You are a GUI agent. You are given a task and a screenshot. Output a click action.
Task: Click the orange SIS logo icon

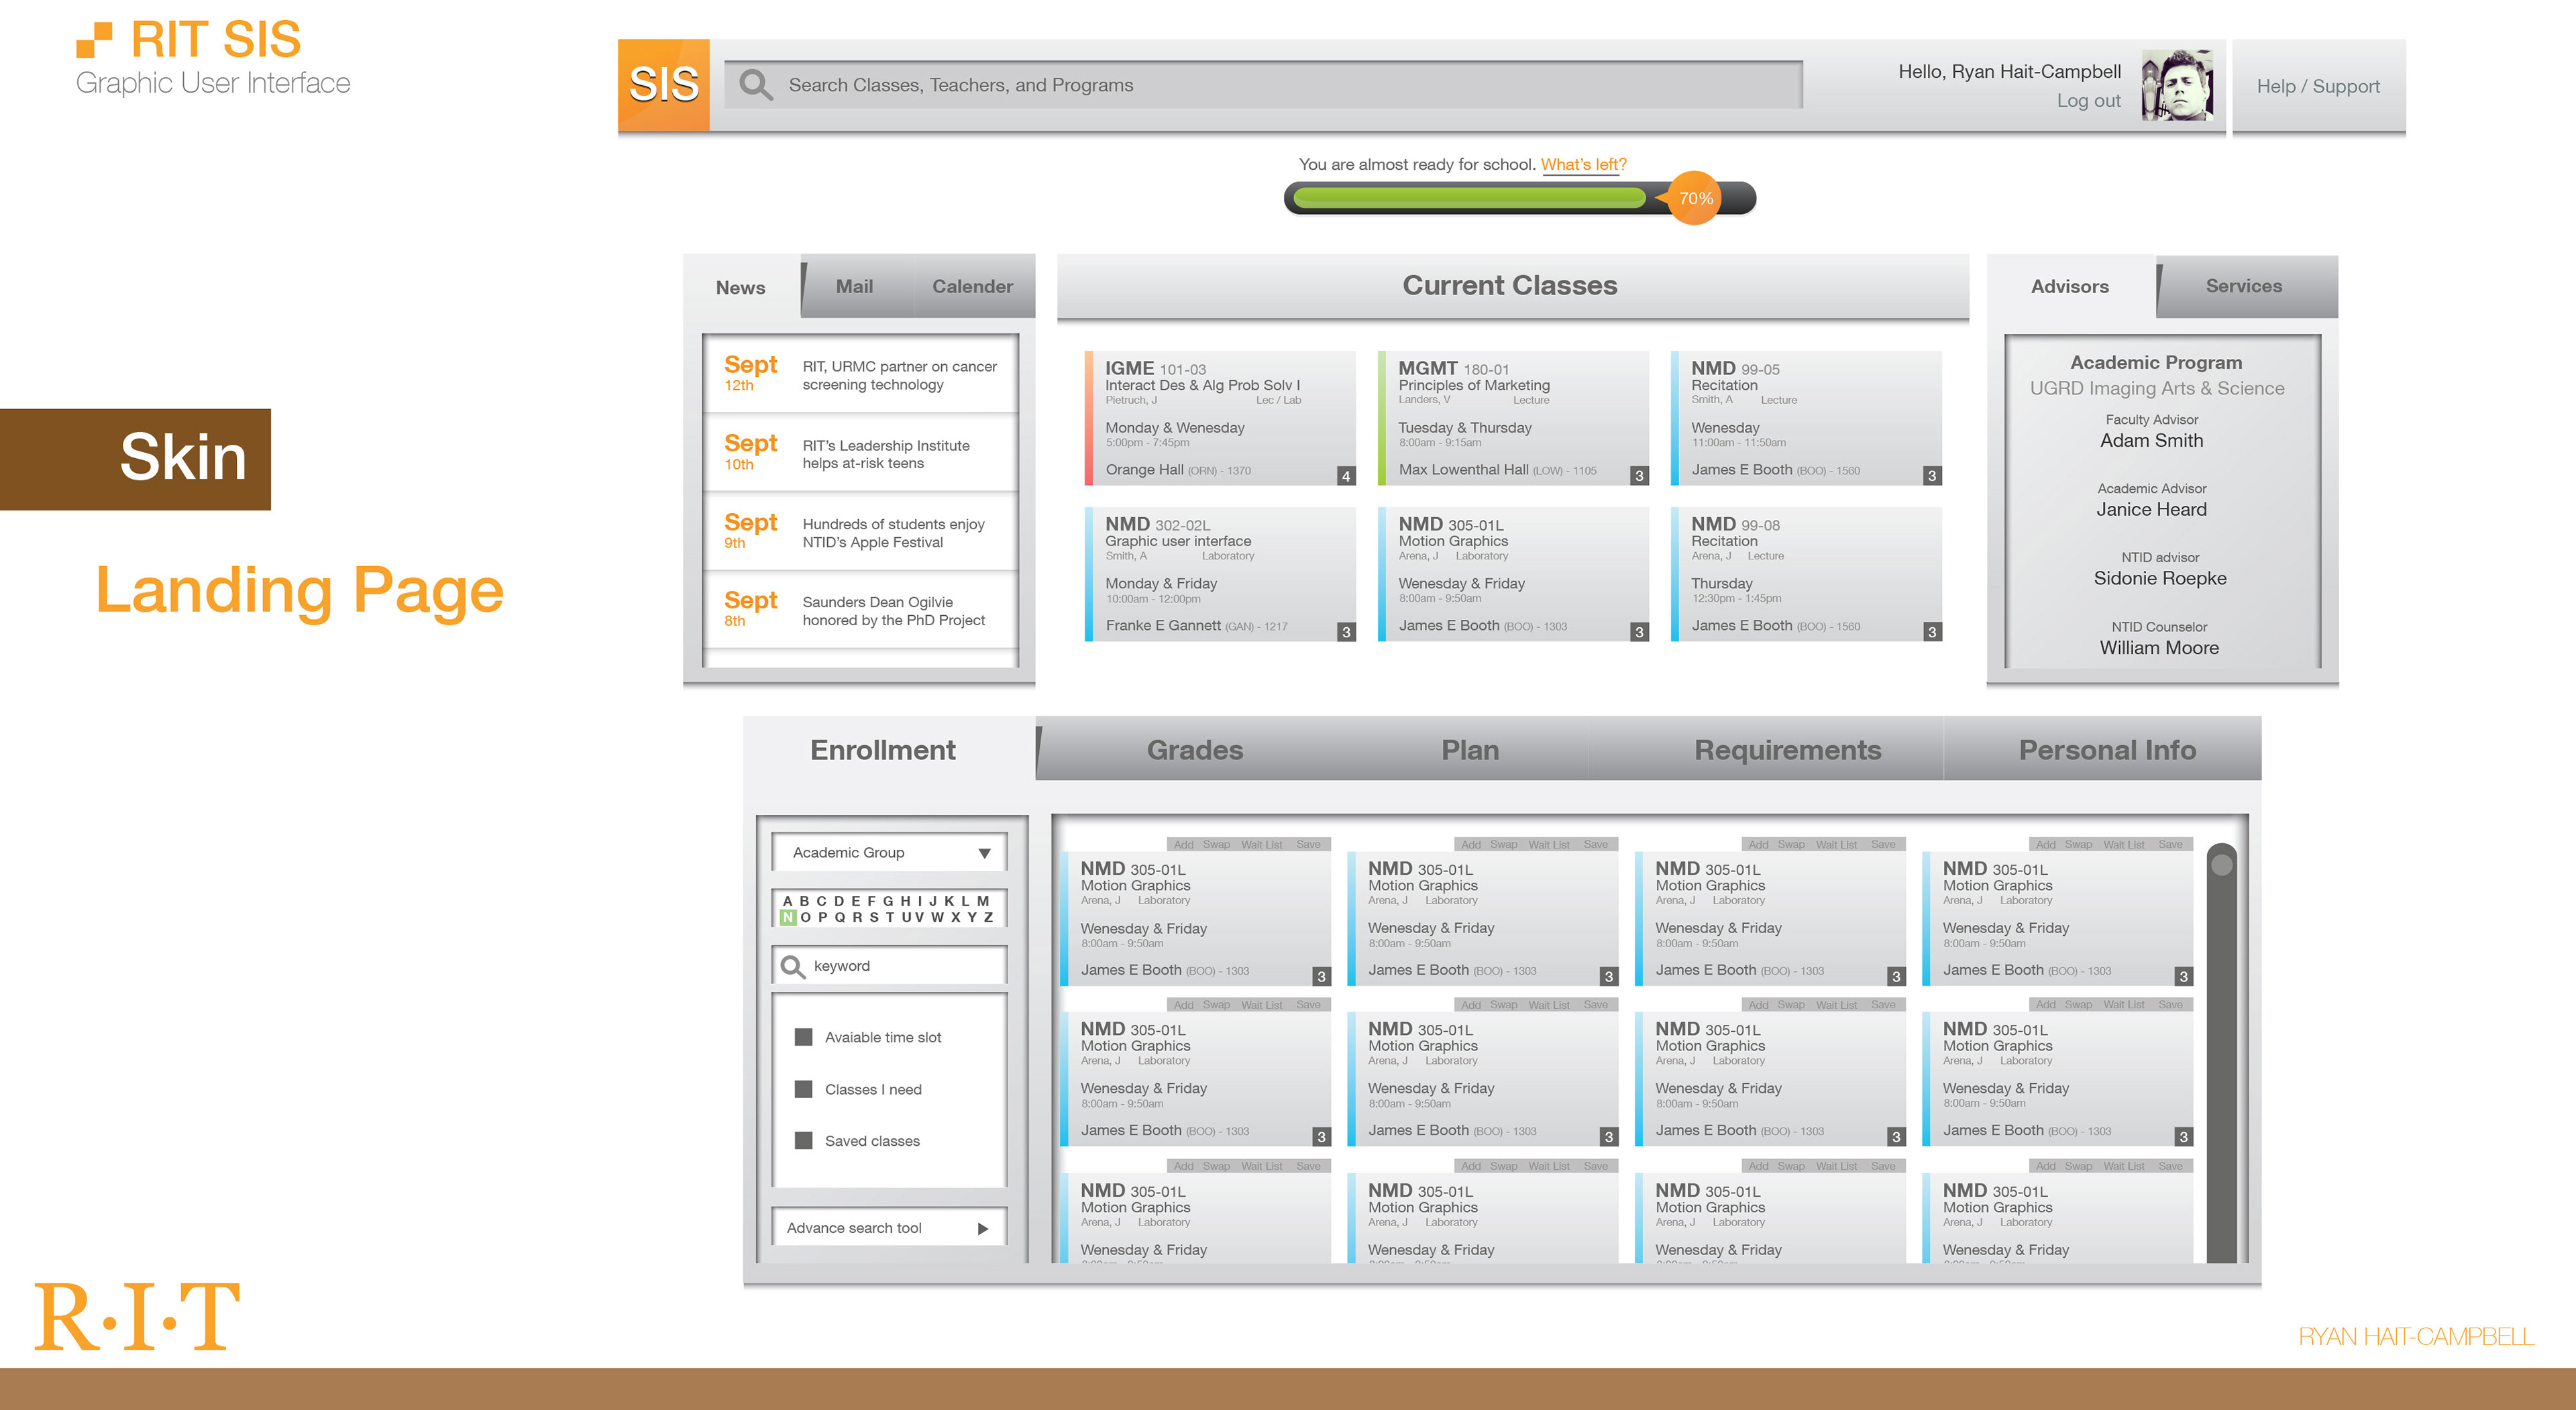(x=663, y=85)
